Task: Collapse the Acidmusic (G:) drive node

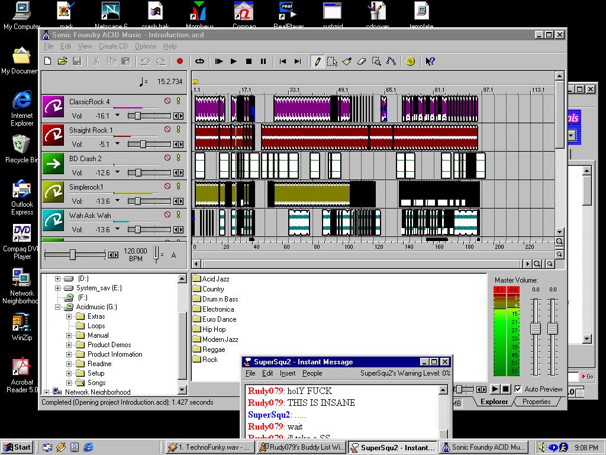Action: [x=59, y=307]
